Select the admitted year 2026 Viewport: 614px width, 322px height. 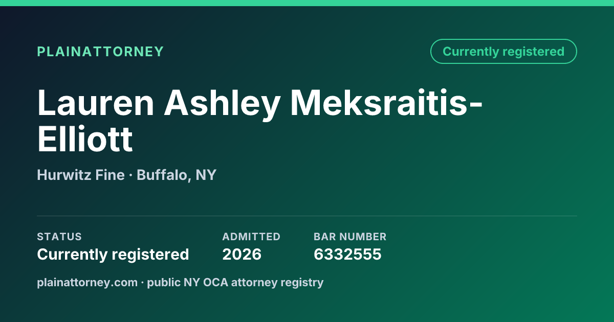point(242,254)
